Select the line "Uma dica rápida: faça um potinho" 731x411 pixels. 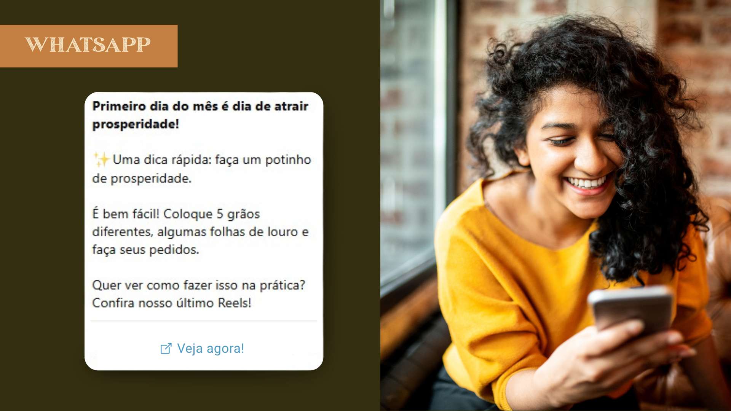[212, 160]
